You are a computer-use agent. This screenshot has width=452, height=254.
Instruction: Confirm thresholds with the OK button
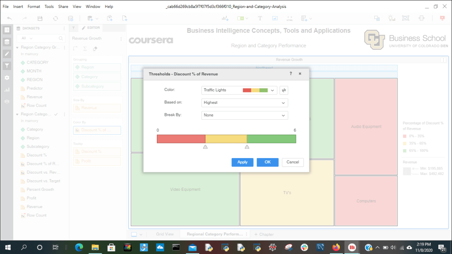pyautogui.click(x=267, y=162)
